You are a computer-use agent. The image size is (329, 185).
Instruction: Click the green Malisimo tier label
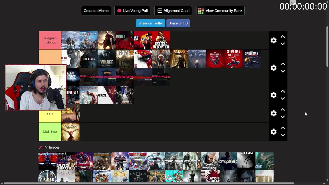click(50, 132)
